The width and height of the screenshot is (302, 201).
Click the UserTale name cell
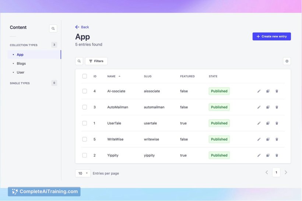pyautogui.click(x=114, y=123)
